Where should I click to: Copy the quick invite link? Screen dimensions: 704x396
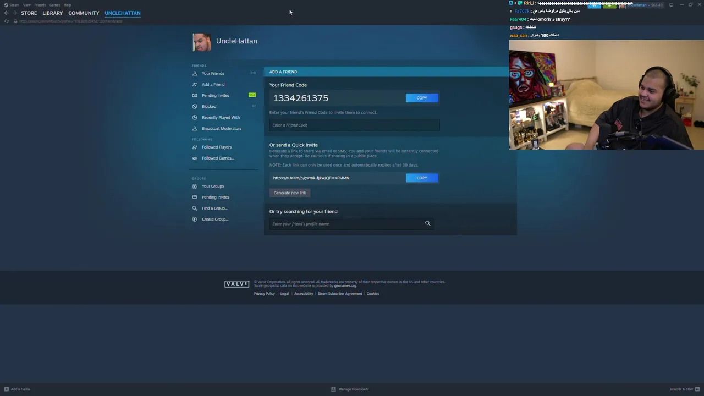pos(422,178)
